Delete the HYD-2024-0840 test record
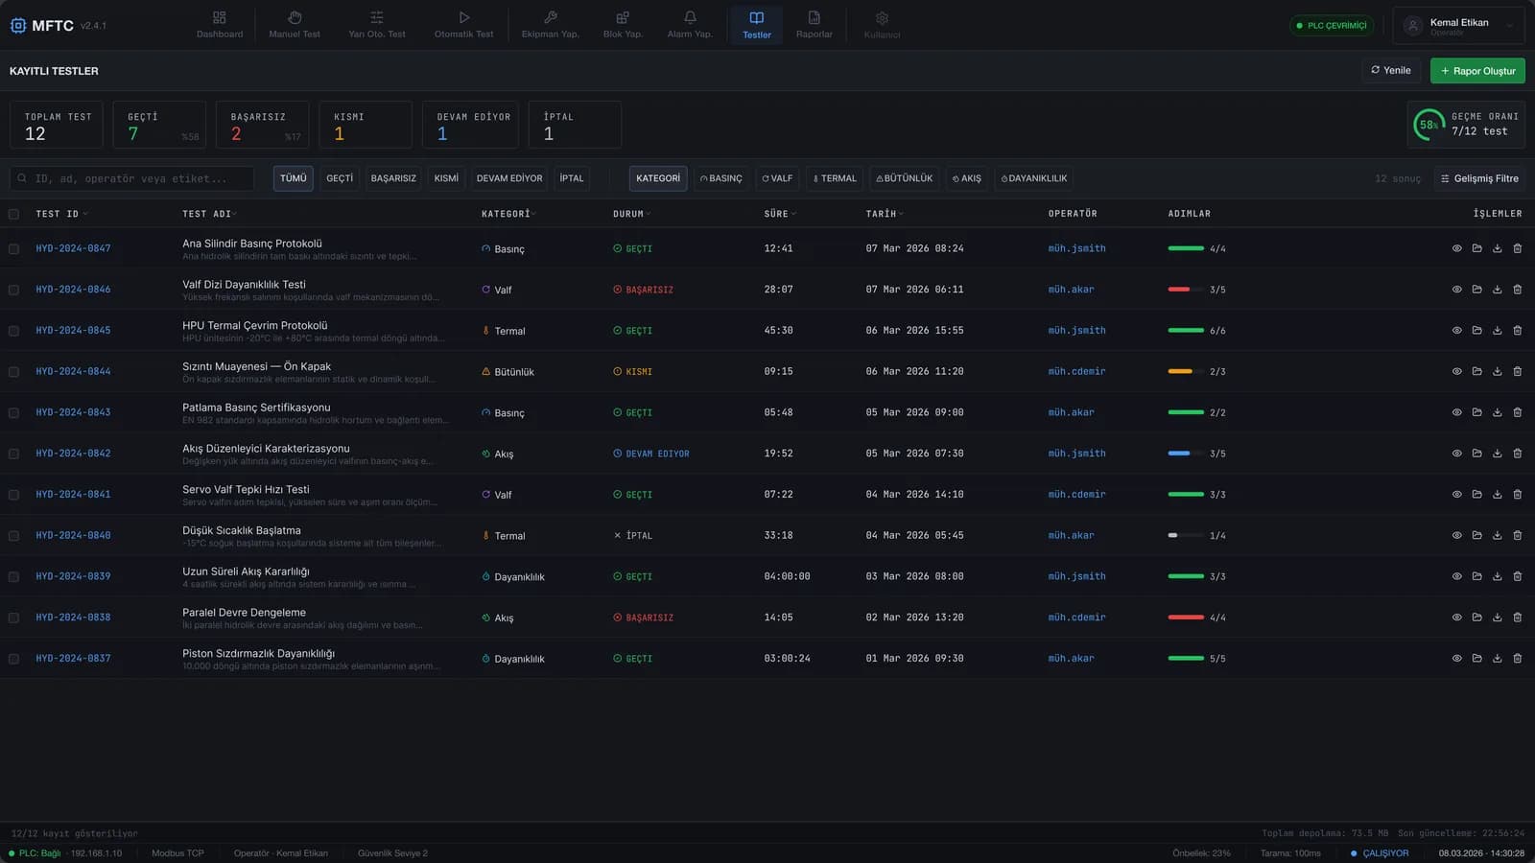 (1517, 535)
